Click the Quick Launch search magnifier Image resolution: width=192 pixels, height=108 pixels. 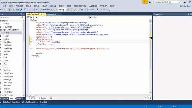click(180, 2)
